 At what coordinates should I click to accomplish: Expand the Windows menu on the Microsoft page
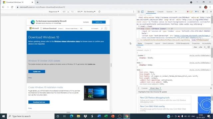61,29
